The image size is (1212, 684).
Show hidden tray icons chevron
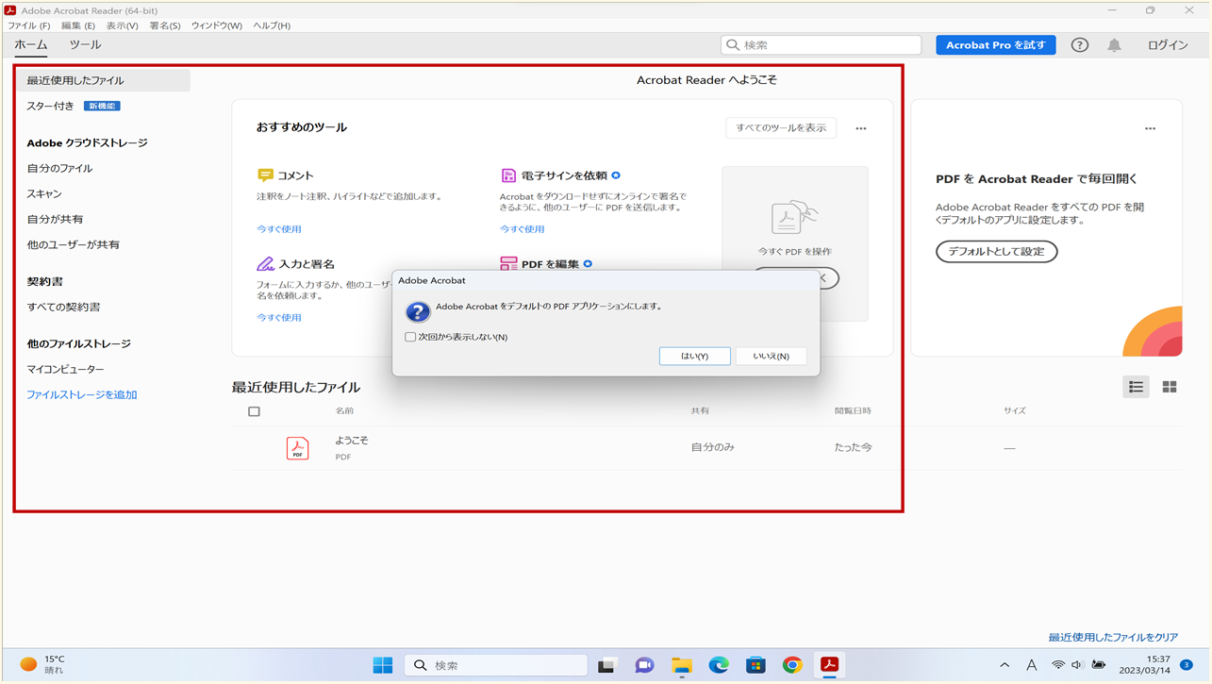tap(1004, 665)
